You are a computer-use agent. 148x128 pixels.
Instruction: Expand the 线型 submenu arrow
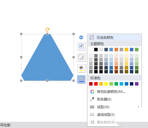point(138,107)
